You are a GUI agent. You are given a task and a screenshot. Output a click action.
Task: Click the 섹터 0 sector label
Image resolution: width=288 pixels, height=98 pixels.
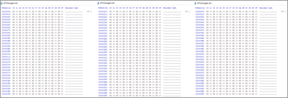pos(89,12)
